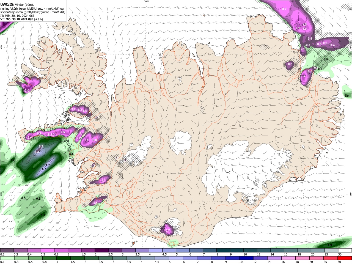Select the snow legend swatch between 12 and 14

(264, 250)
